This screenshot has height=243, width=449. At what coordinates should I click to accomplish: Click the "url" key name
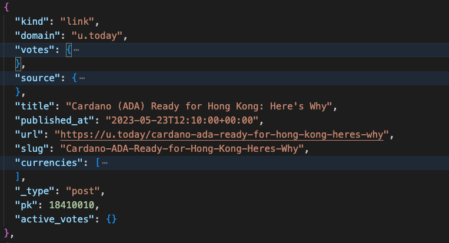coord(30,134)
